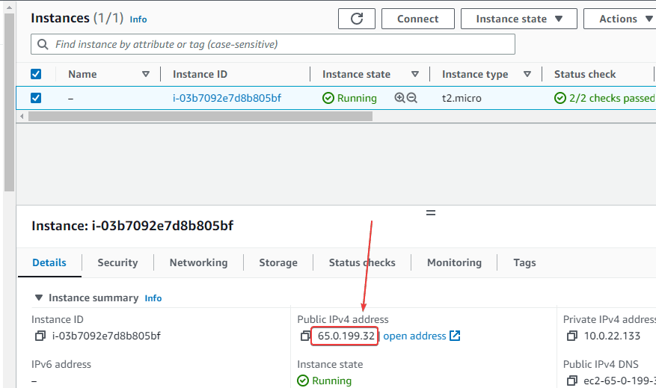Click the t2.micro instance type cell

462,98
